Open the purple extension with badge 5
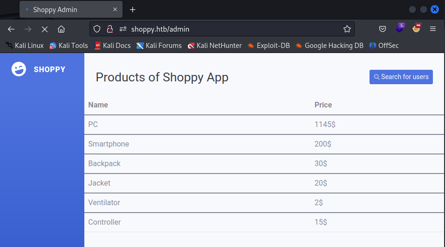 [x=400, y=28]
